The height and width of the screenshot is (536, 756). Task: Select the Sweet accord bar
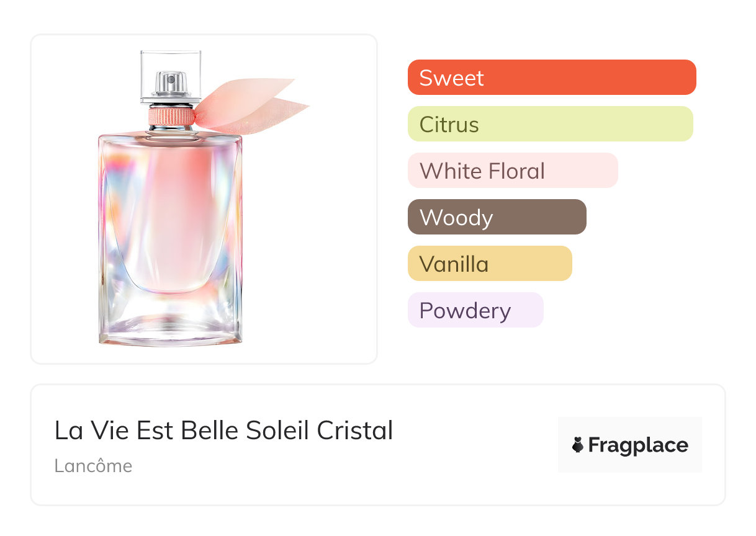click(552, 78)
